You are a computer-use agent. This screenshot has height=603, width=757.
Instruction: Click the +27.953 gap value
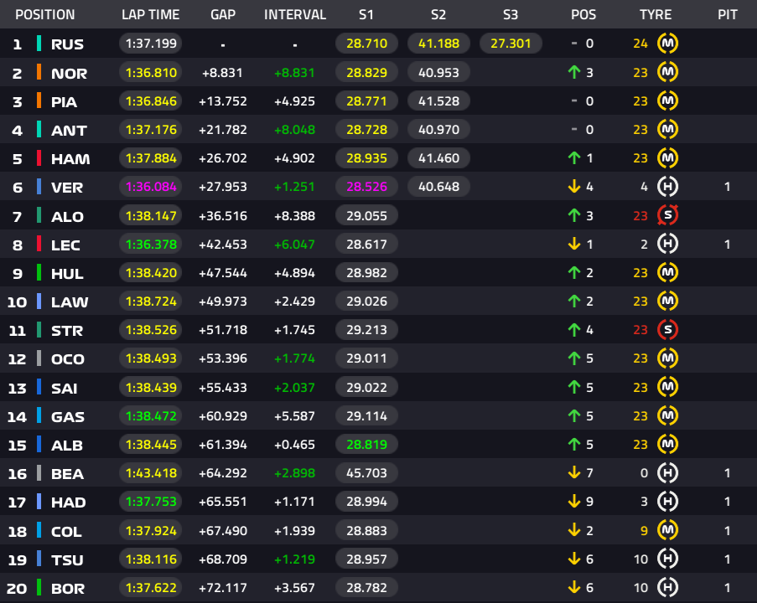coord(223,187)
